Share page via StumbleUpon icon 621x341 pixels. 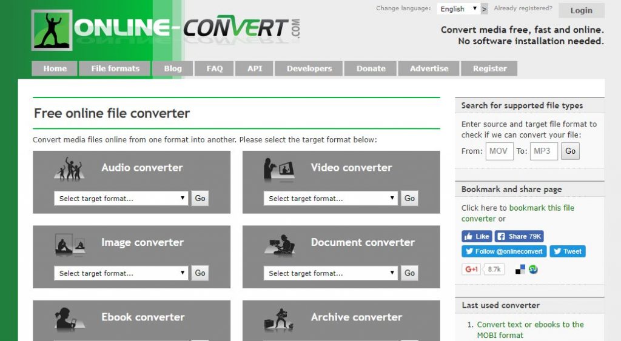coord(533,270)
